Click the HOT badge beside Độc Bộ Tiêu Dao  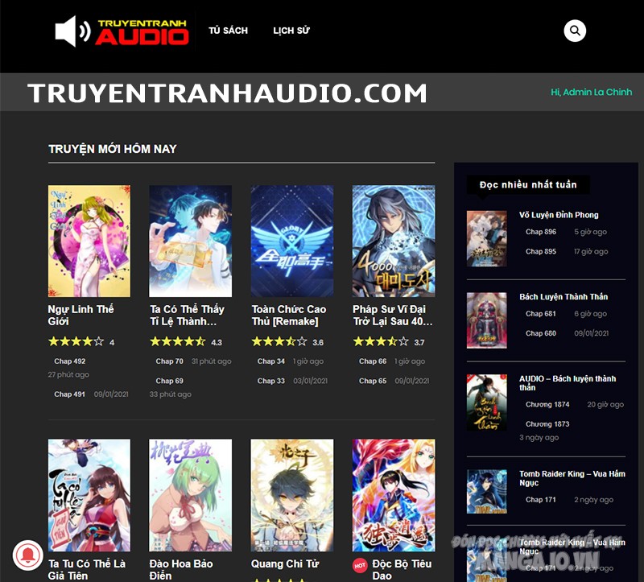tap(360, 566)
